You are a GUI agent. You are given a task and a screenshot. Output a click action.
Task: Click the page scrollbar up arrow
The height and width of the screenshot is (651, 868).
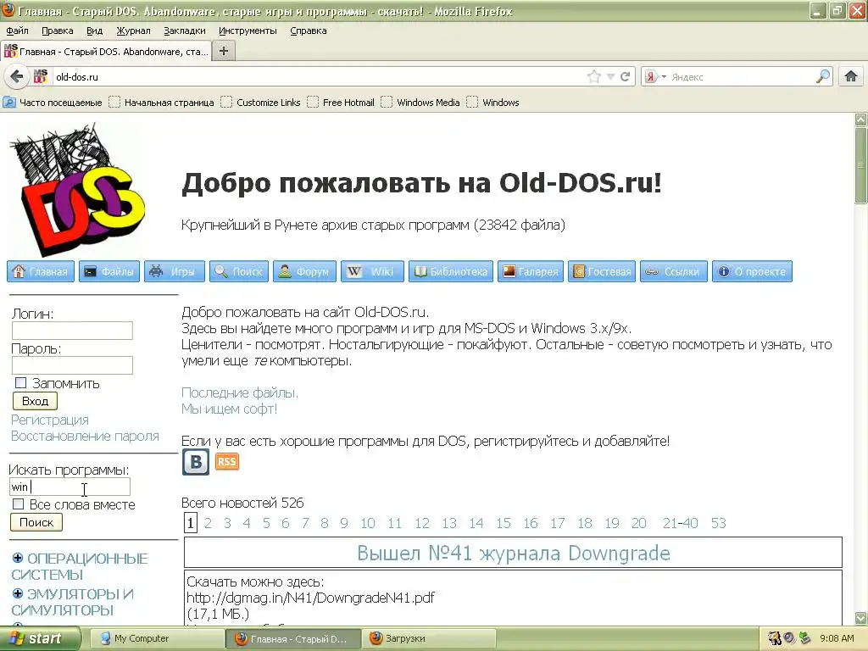tap(861, 119)
